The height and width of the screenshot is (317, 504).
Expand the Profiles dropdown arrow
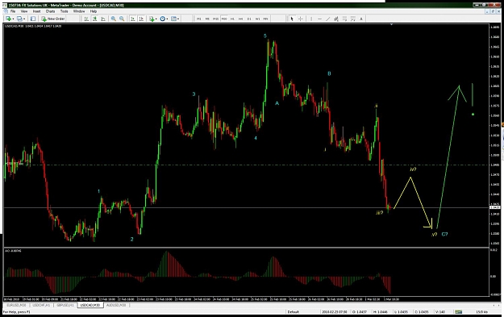tap(24, 19)
